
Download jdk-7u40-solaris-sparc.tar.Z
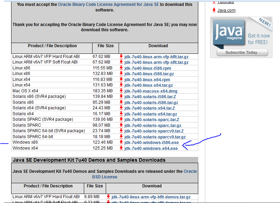(x=152, y=120)
